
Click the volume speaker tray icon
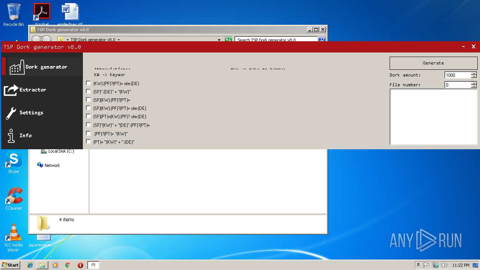coord(444,265)
